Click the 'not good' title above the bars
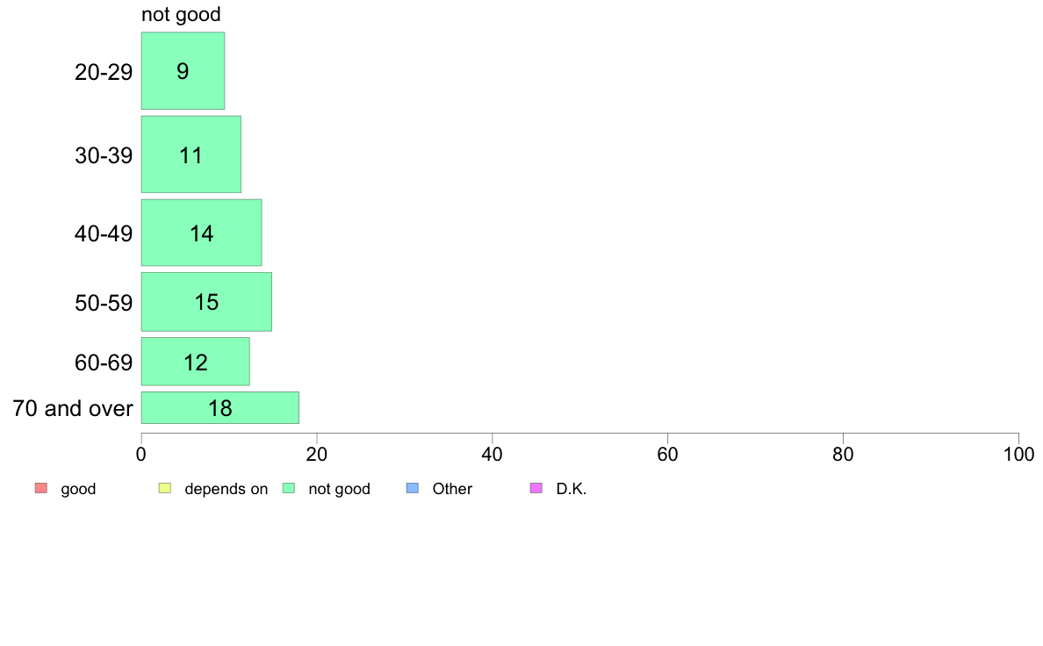This screenshot has height=646, width=1043. [181, 14]
